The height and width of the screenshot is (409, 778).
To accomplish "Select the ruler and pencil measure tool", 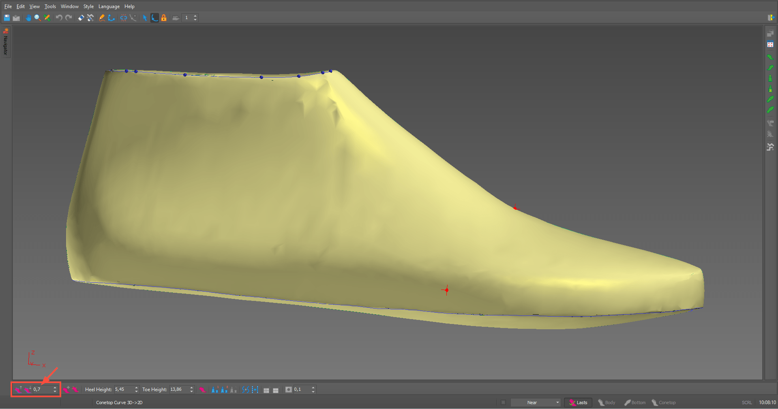I will pyautogui.click(x=47, y=18).
